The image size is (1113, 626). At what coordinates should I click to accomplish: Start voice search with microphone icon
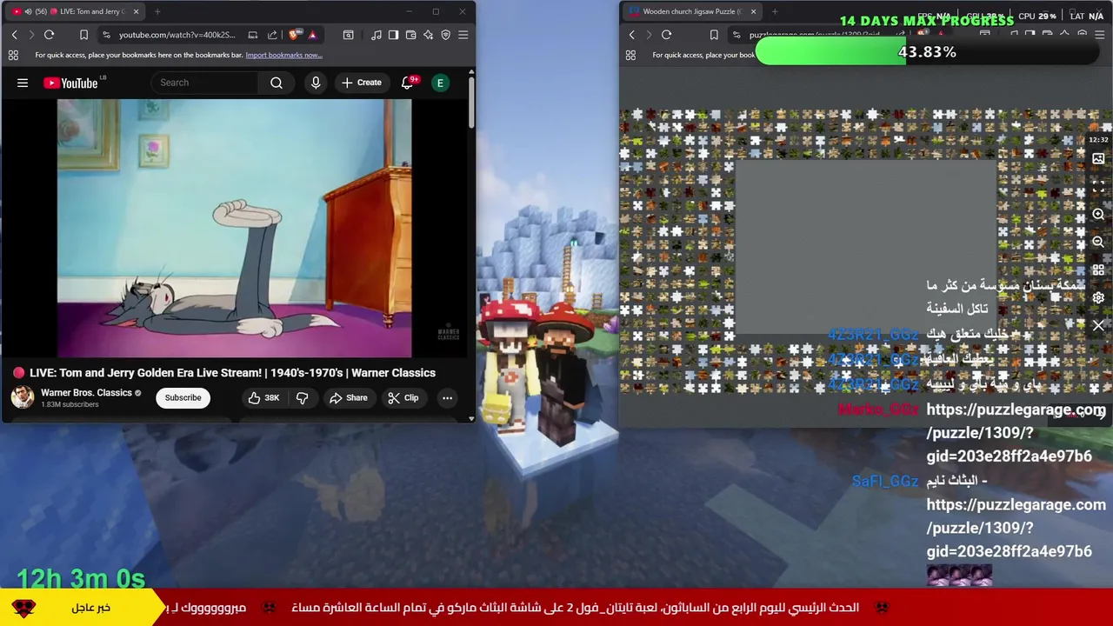point(316,83)
